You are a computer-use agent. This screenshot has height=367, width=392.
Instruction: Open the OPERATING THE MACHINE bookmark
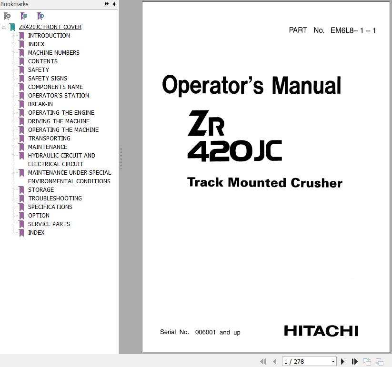pyautogui.click(x=63, y=129)
